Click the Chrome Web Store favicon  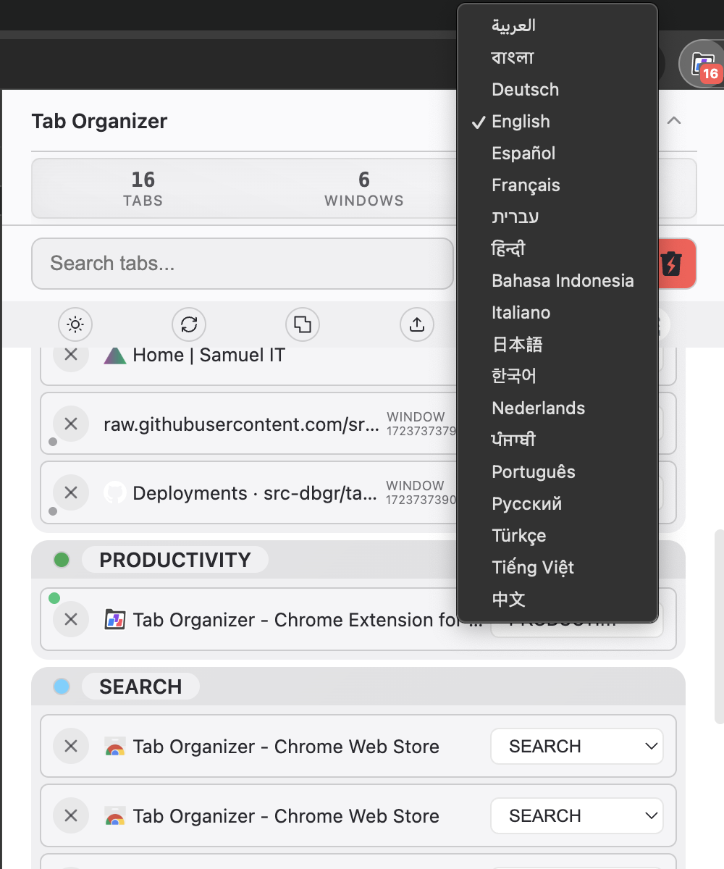(112, 746)
